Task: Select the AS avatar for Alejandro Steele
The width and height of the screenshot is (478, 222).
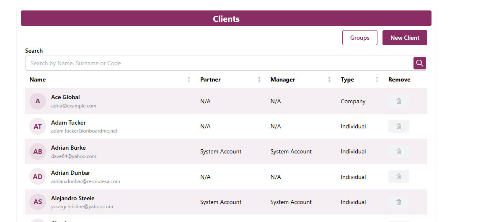Action: click(x=38, y=202)
